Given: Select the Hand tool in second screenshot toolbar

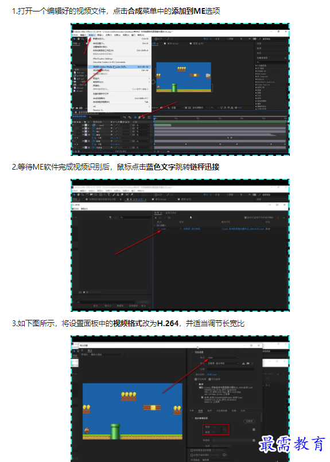Looking at the screenshot, I should 78,194.
